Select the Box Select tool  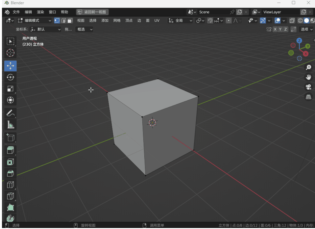[10, 41]
